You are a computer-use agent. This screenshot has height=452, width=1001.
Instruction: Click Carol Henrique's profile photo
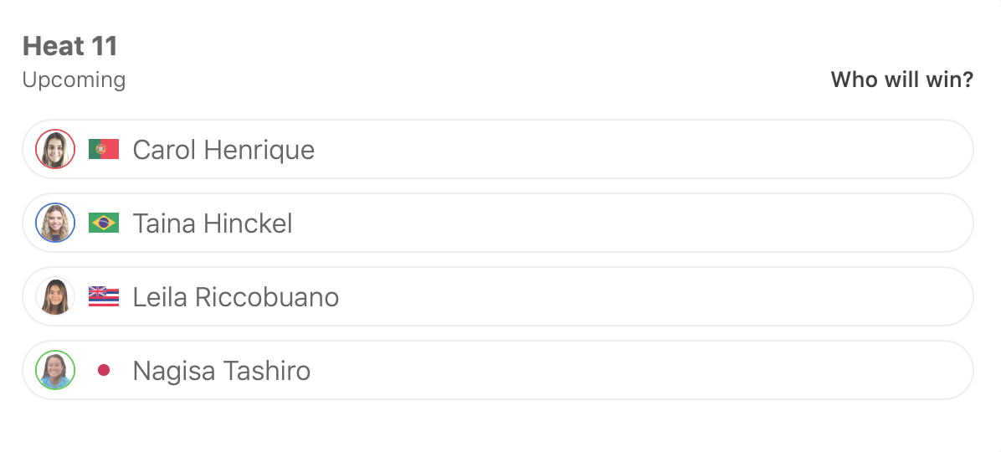coord(55,150)
